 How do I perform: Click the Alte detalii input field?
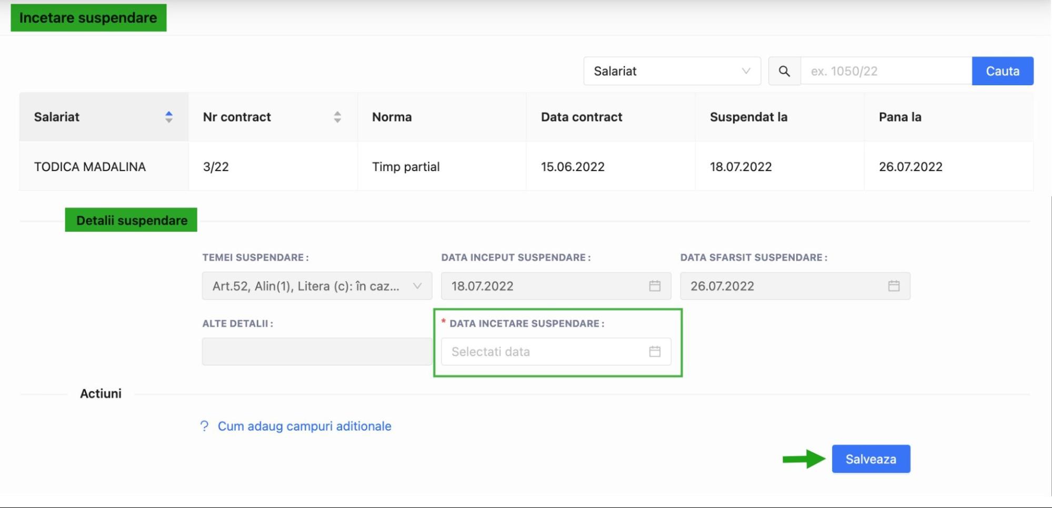point(317,352)
